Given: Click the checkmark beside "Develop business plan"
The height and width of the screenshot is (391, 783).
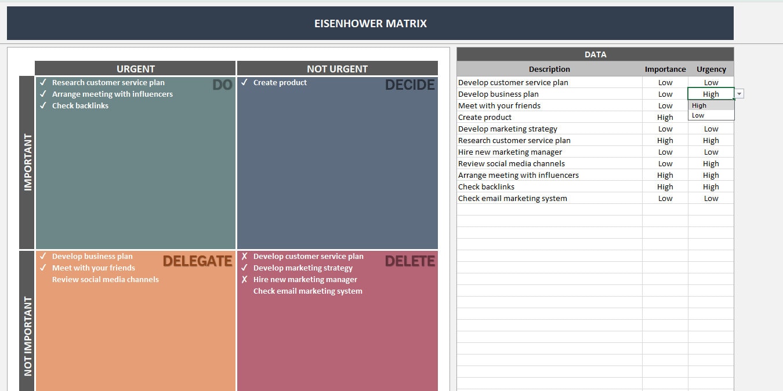Looking at the screenshot, I should tap(43, 256).
